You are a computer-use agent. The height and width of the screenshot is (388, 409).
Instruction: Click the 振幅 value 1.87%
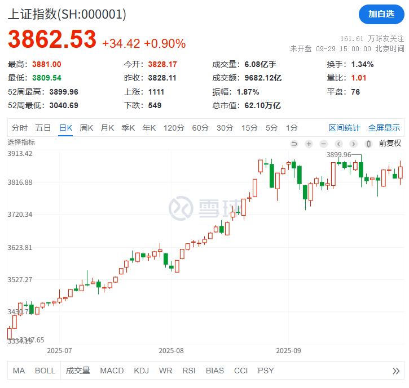[248, 92]
